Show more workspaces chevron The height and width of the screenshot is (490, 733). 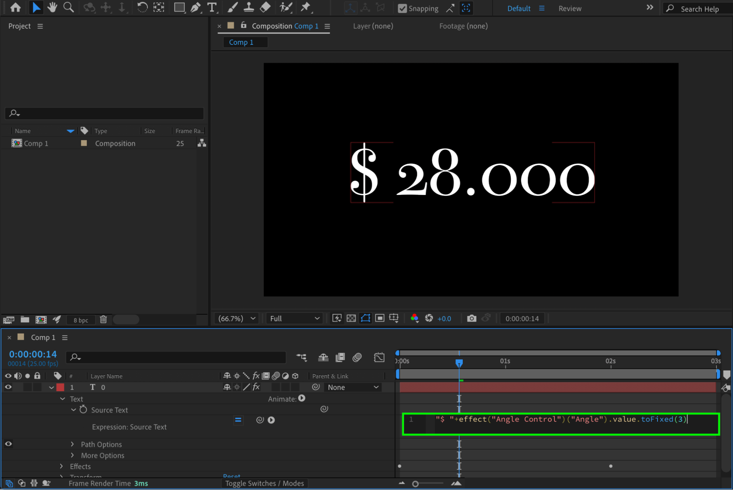coord(650,8)
